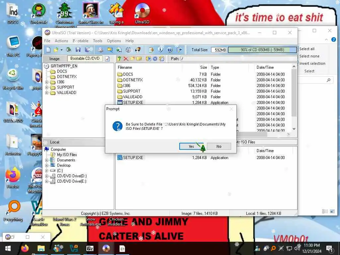The height and width of the screenshot is (255, 340).
Task: Open the This PC desktop icon
Action: 13,46
